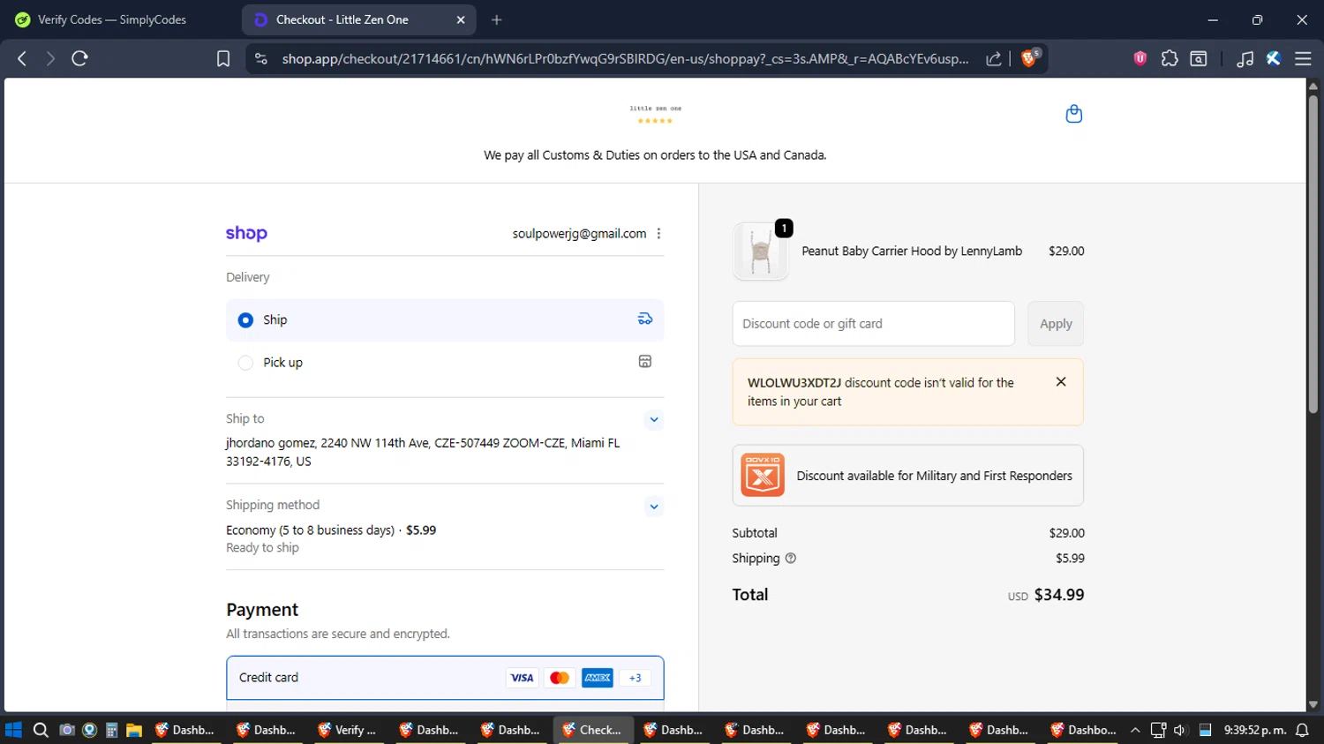This screenshot has height=744, width=1324.
Task: Open the shopping bag cart icon
Action: (x=1074, y=114)
